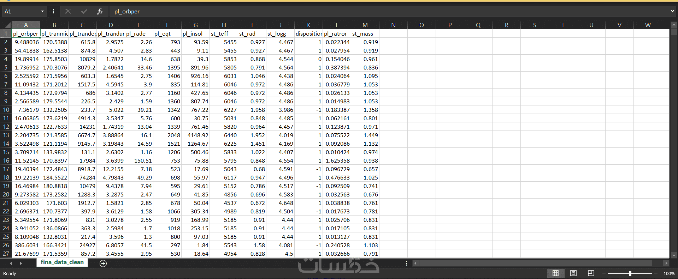Select the pl_rade header cell
The width and height of the screenshot is (678, 279).
click(139, 34)
